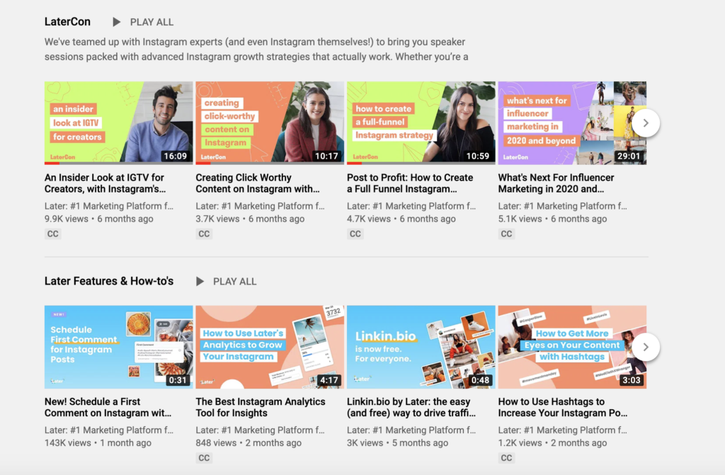
Task: Open the 'creating click-worthy content' thumbnail
Action: pos(270,123)
